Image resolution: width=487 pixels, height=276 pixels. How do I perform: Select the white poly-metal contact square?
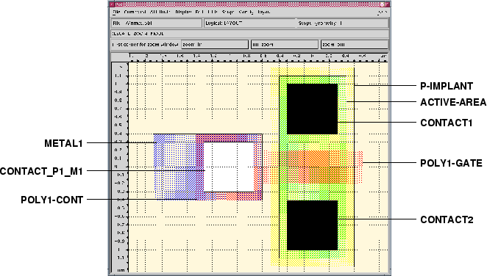229,167
